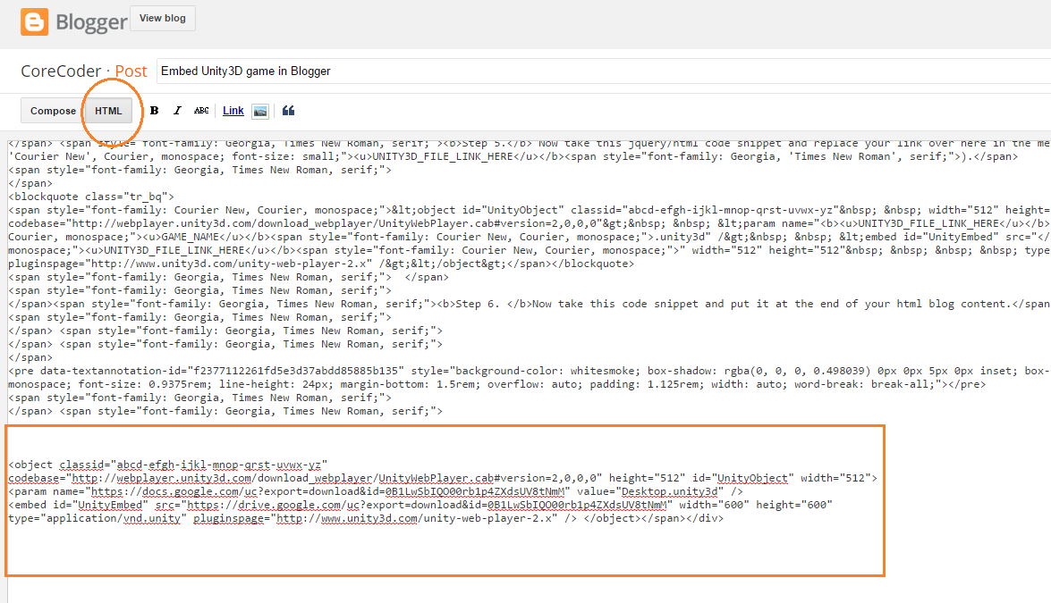Toggle italic formatting
This screenshot has width=1051, height=603.
[x=177, y=110]
